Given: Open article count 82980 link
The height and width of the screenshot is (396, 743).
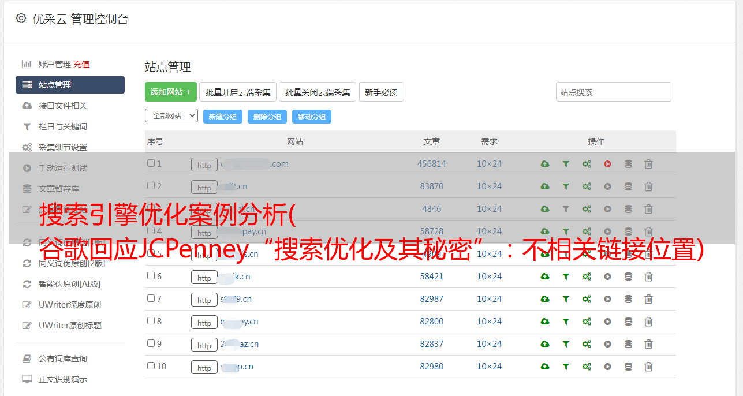Looking at the screenshot, I should tap(432, 367).
